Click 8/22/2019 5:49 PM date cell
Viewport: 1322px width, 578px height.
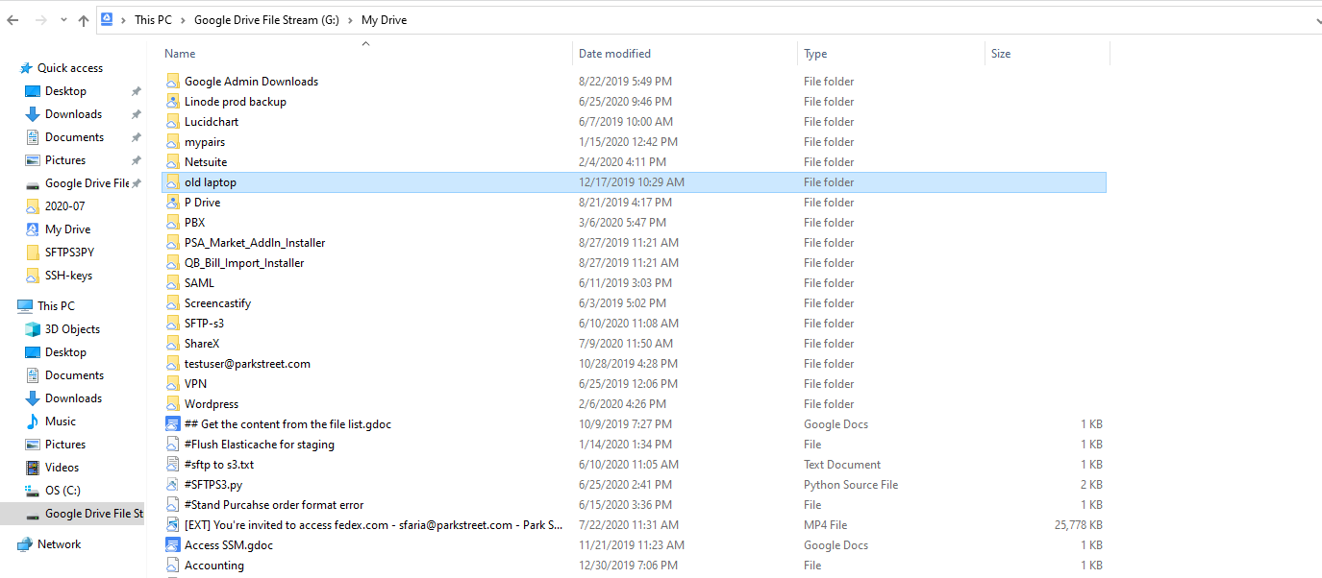tap(625, 82)
